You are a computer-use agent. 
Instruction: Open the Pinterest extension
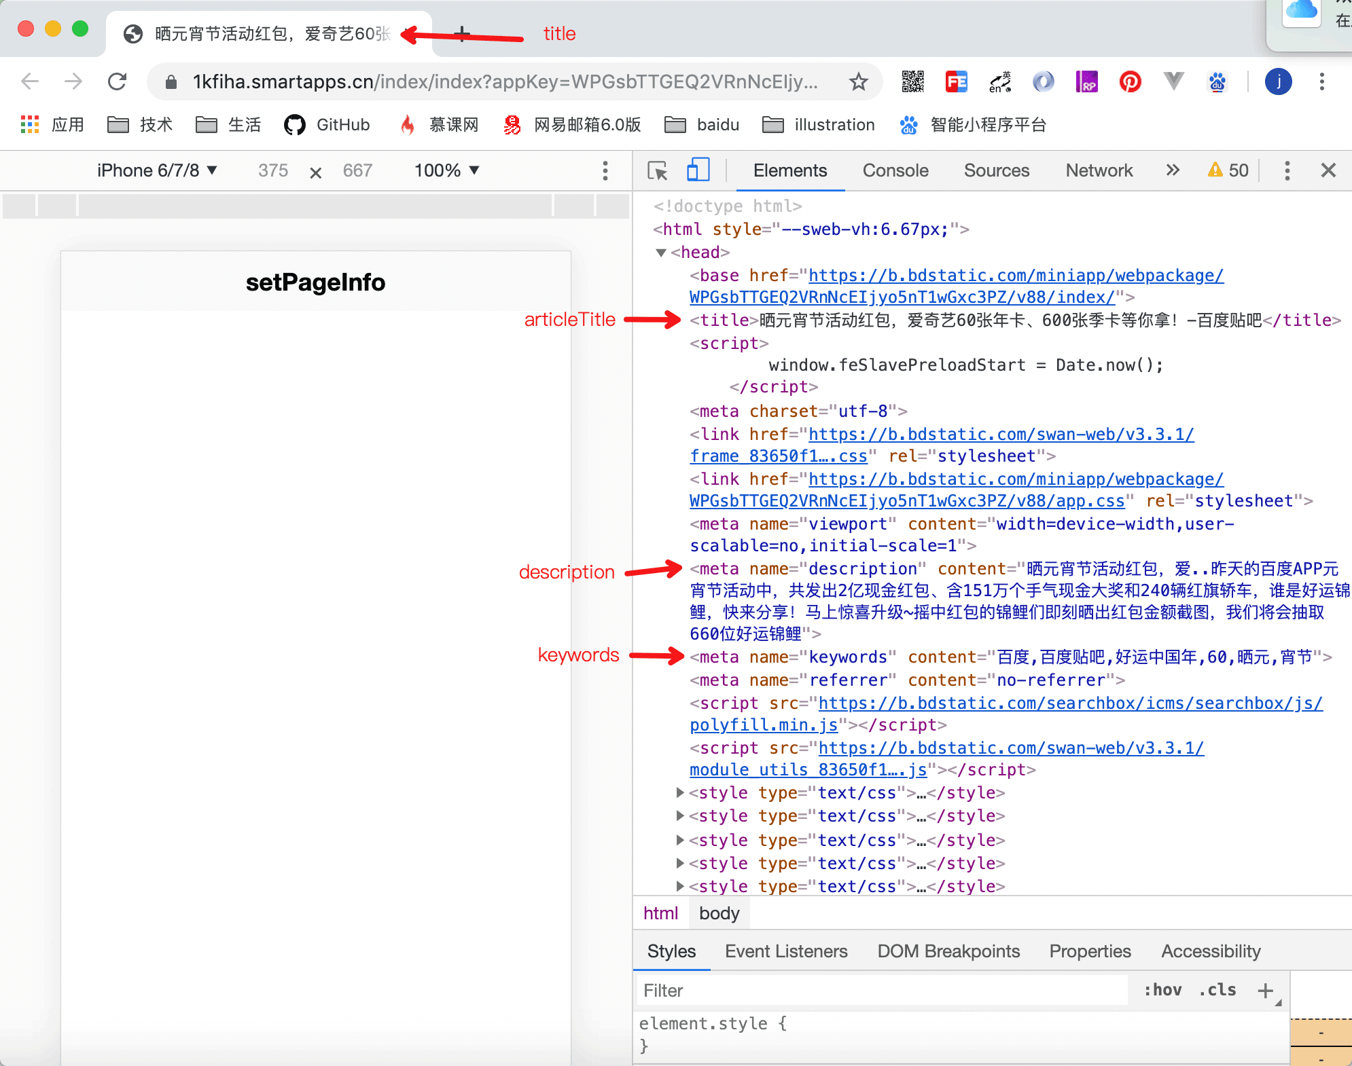click(x=1130, y=82)
